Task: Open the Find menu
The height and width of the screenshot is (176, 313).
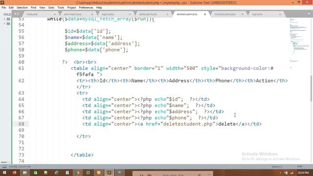Action: coord(33,8)
